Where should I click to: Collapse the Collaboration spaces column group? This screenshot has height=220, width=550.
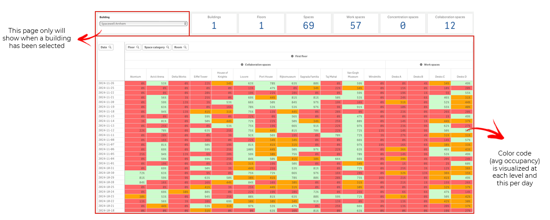pos(242,64)
